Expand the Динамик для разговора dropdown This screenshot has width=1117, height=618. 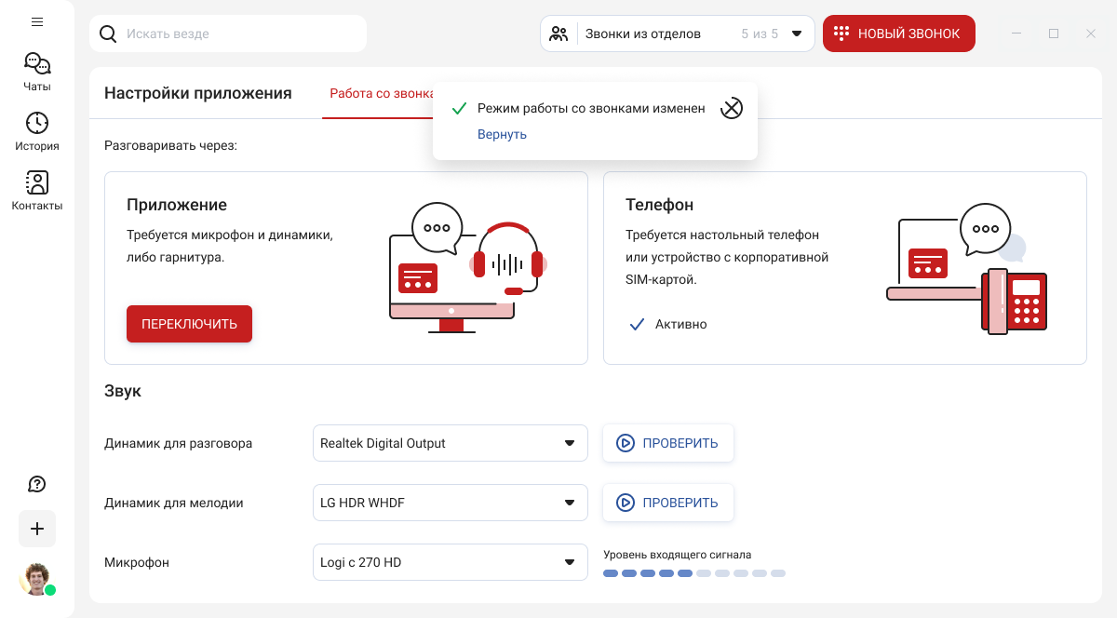[451, 443]
